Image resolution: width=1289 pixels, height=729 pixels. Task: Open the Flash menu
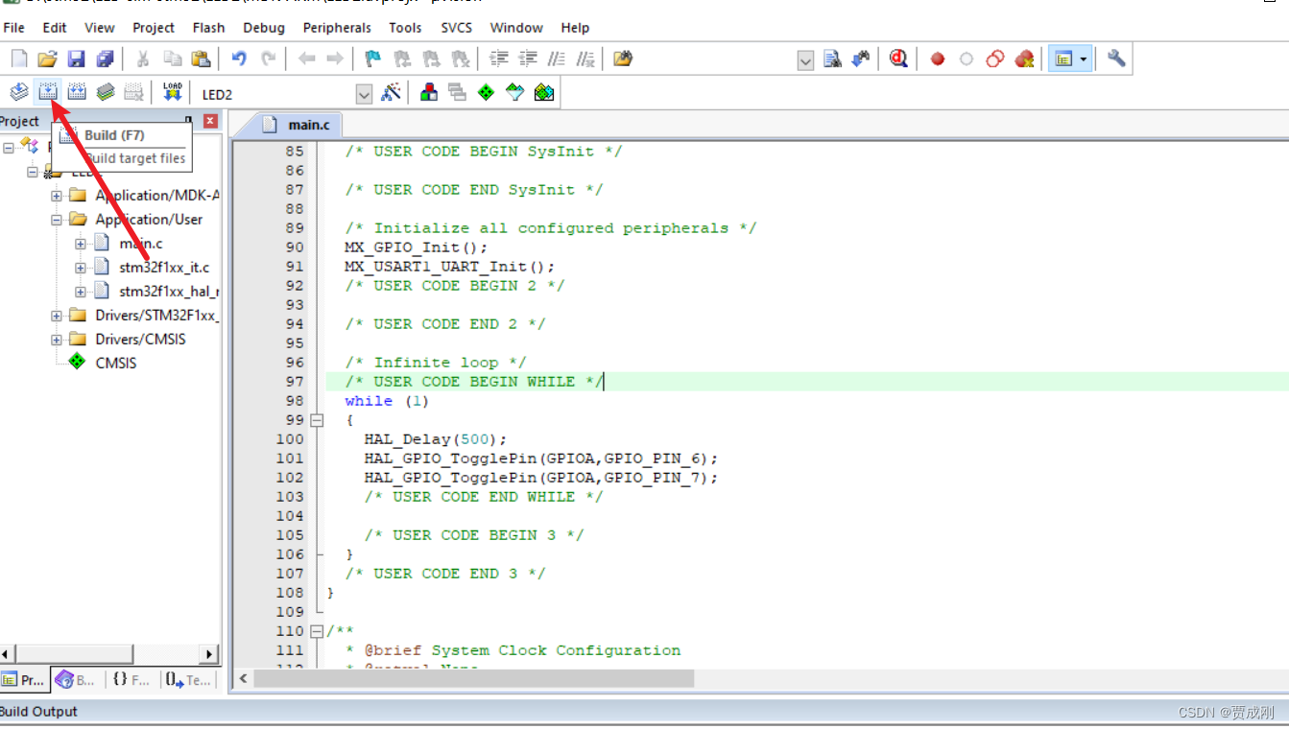point(208,28)
